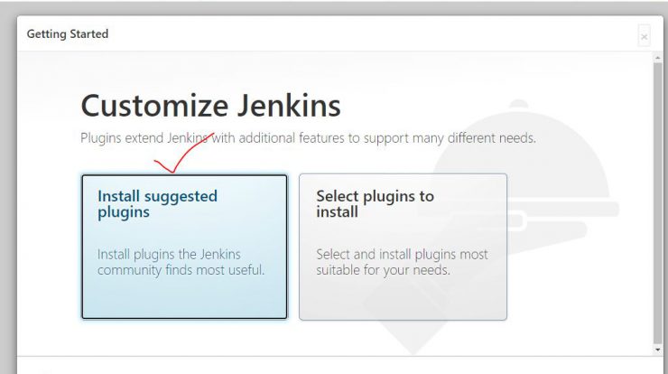Close the Getting Started dialog
Screen dimensions: 668x374
click(x=644, y=37)
